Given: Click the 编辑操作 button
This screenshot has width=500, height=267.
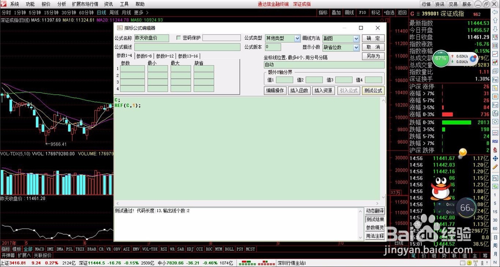Looking at the screenshot, I should tap(275, 90).
